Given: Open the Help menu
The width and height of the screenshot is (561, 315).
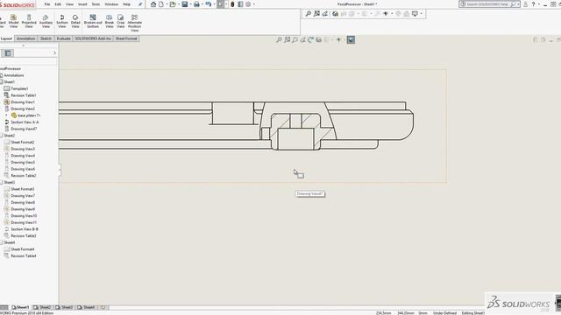Looking at the screenshot, I should [126, 4].
